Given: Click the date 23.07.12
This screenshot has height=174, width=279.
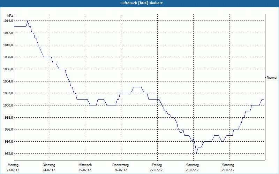Looking at the screenshot, I should 13,170.
